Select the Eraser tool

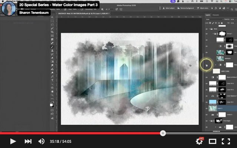(52, 58)
